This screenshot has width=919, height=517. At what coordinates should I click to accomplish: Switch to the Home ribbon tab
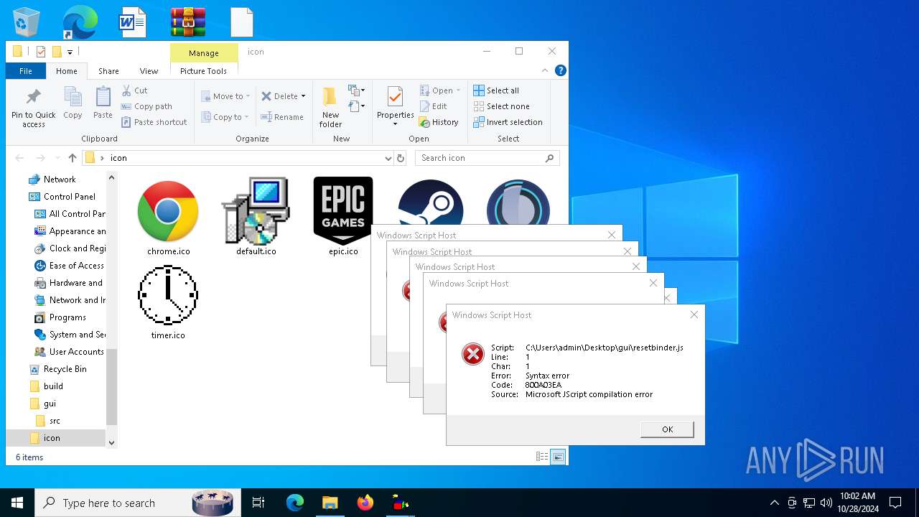pyautogui.click(x=67, y=71)
